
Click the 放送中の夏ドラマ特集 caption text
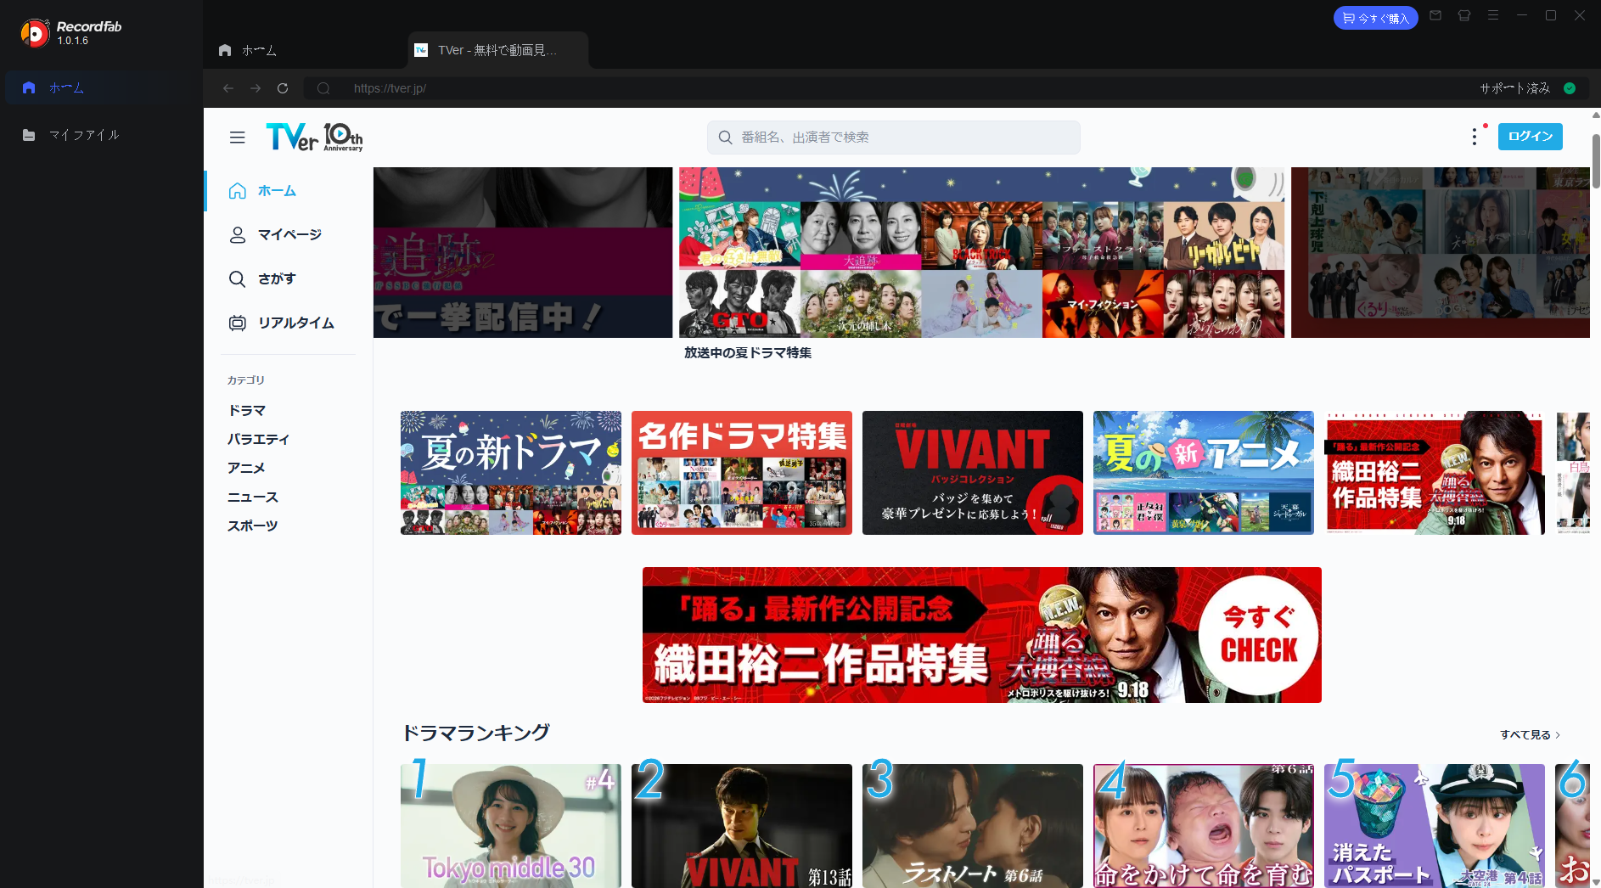[x=748, y=352]
